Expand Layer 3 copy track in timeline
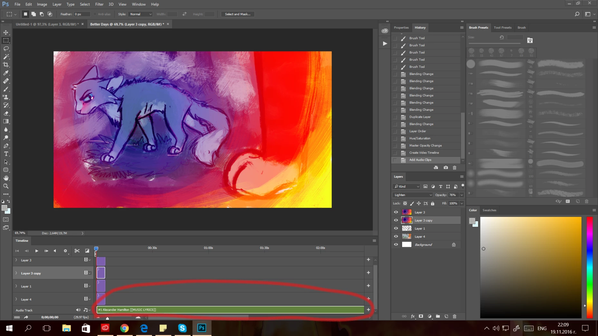 [x=16, y=273]
